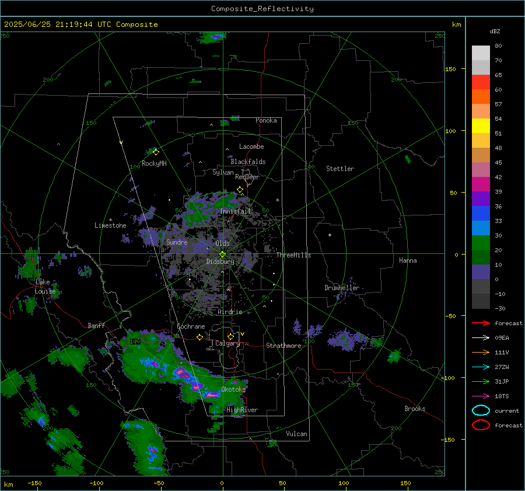Select the green 20–30 dBZ color swatch
Viewport: 525px width, 491px height.
click(x=481, y=243)
